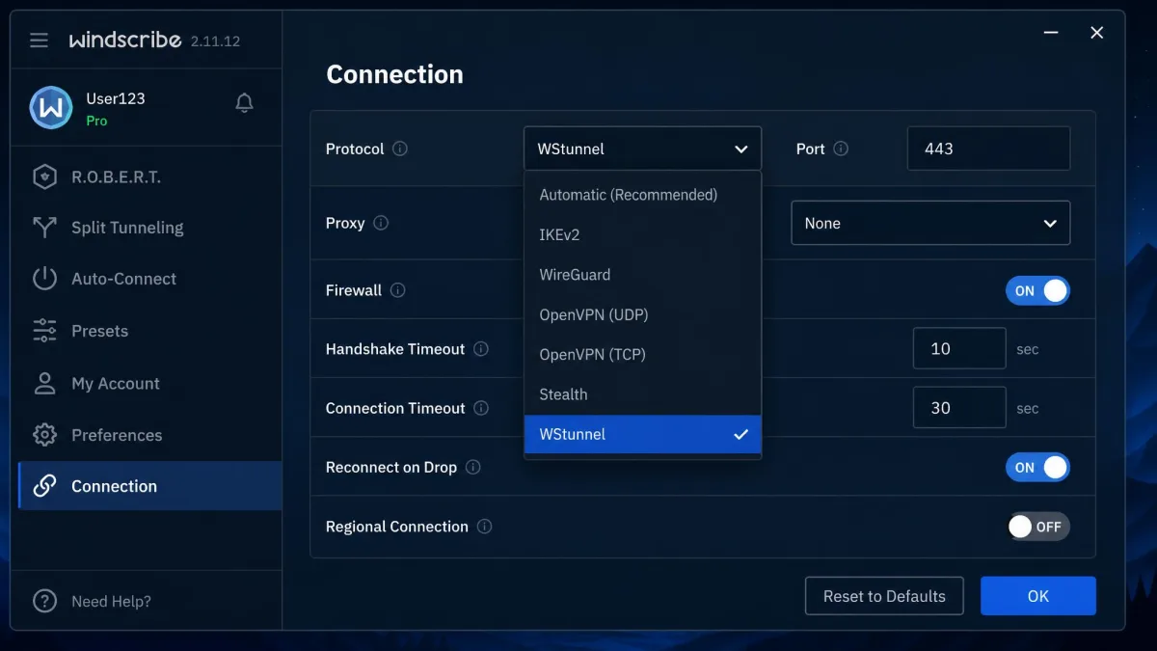Click the User123 avatar logo

pyautogui.click(x=51, y=108)
